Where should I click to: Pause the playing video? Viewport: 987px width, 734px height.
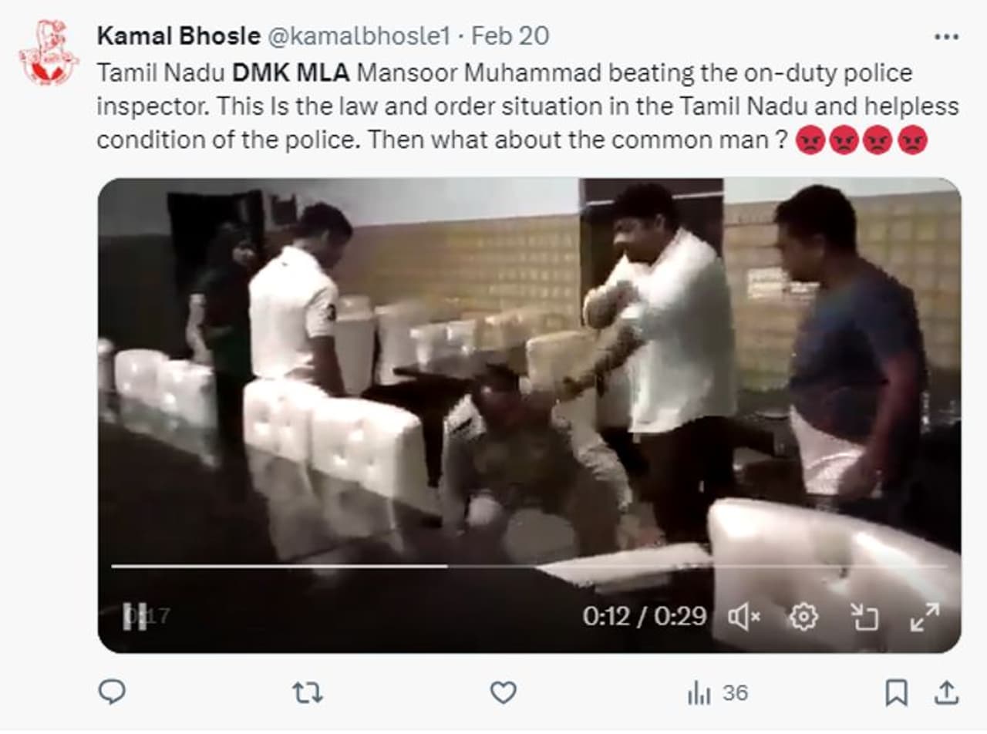point(134,616)
